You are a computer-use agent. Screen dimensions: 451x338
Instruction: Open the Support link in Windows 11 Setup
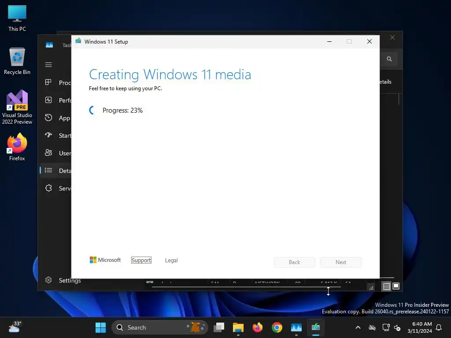pos(141,260)
